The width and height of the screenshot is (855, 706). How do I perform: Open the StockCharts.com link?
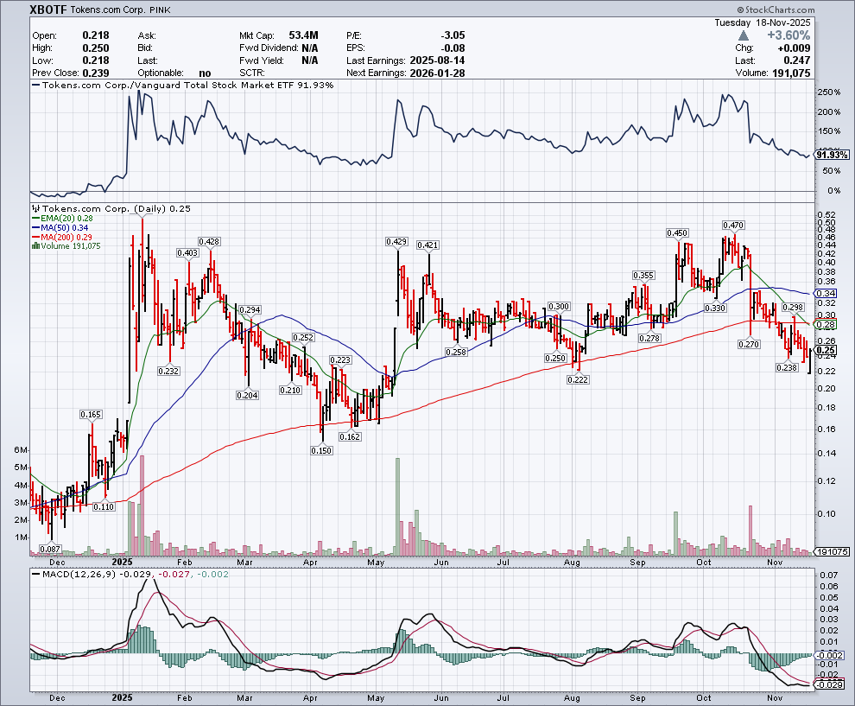click(780, 10)
